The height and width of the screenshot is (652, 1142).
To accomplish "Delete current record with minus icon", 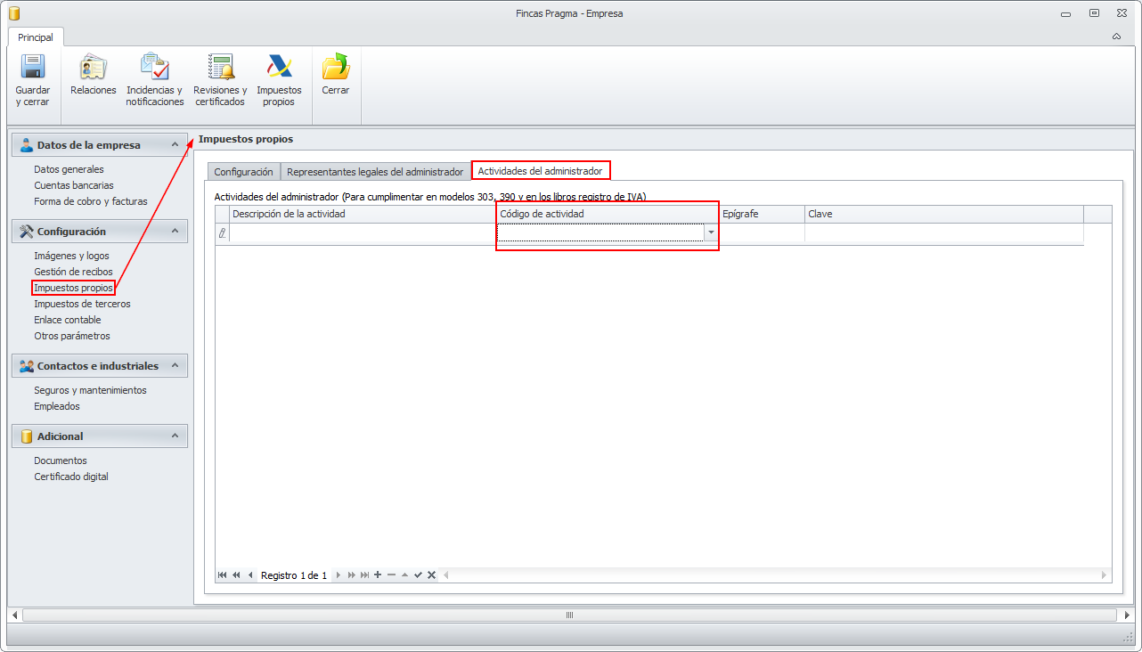I will pyautogui.click(x=391, y=575).
